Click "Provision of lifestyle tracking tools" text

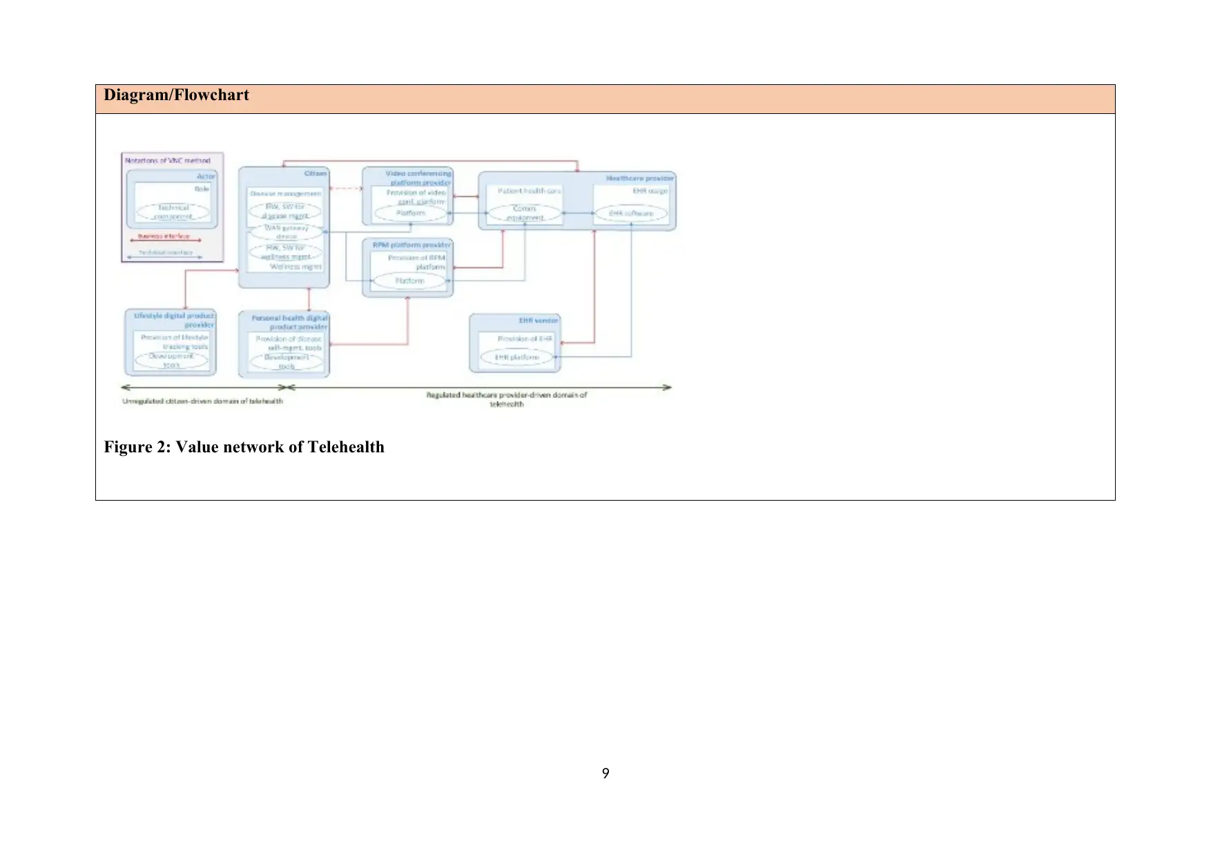point(174,342)
